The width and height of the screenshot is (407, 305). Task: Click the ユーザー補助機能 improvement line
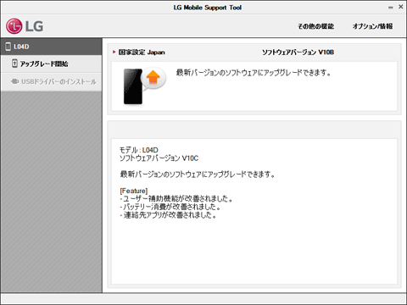tap(176, 199)
